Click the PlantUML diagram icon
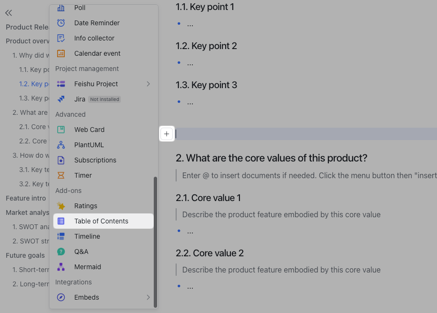 coord(61,145)
